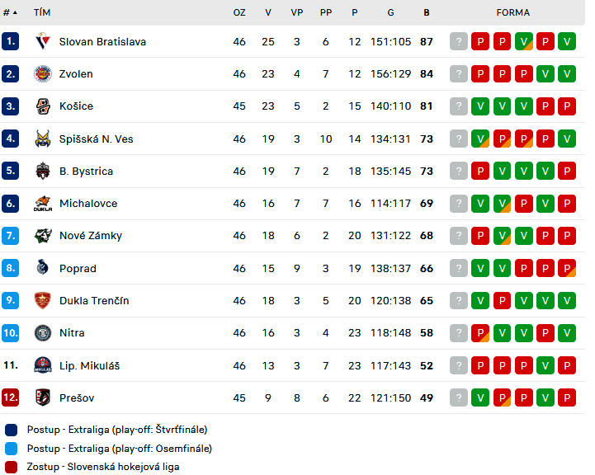This screenshot has height=475, width=595.
Task: Sort standings by the G goals column
Action: tap(390, 12)
